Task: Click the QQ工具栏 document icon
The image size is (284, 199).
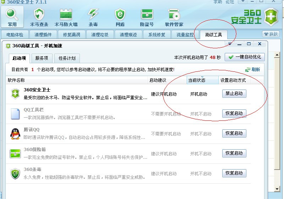Action: 15,114
